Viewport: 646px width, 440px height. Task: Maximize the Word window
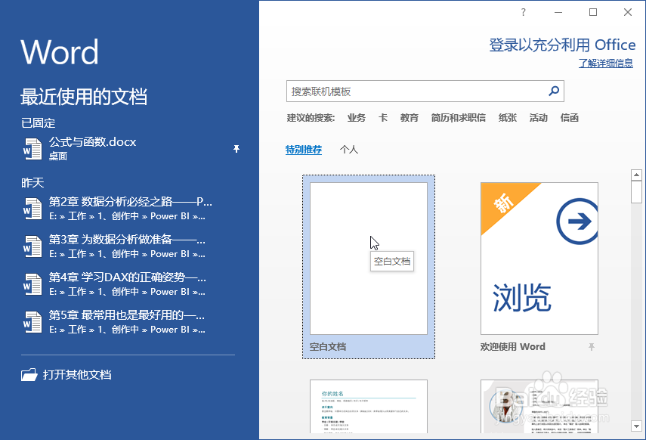click(593, 12)
